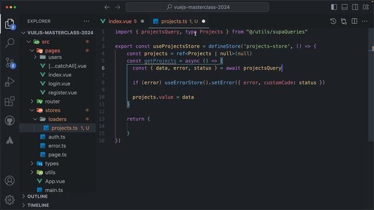The image size is (374, 210).
Task: Open the Search view in the activity bar
Action: point(9,43)
